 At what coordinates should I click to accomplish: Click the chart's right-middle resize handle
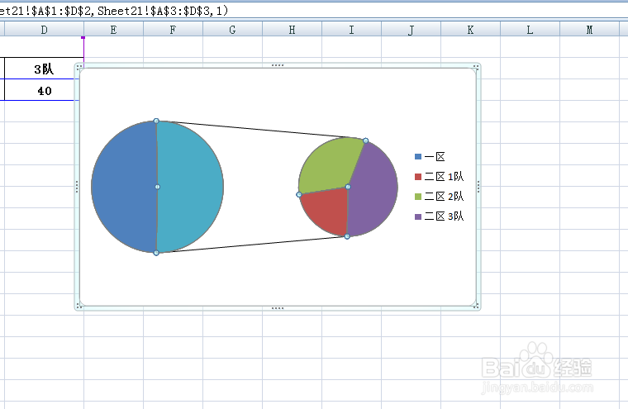(478, 187)
